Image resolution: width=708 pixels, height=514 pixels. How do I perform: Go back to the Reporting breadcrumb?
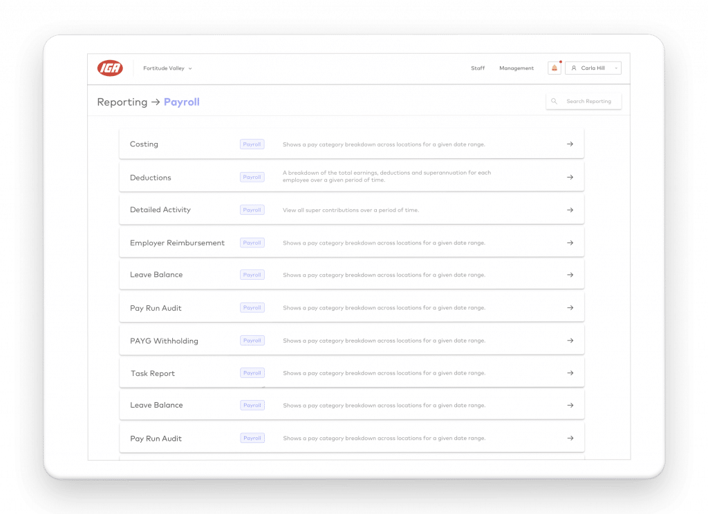pyautogui.click(x=122, y=102)
